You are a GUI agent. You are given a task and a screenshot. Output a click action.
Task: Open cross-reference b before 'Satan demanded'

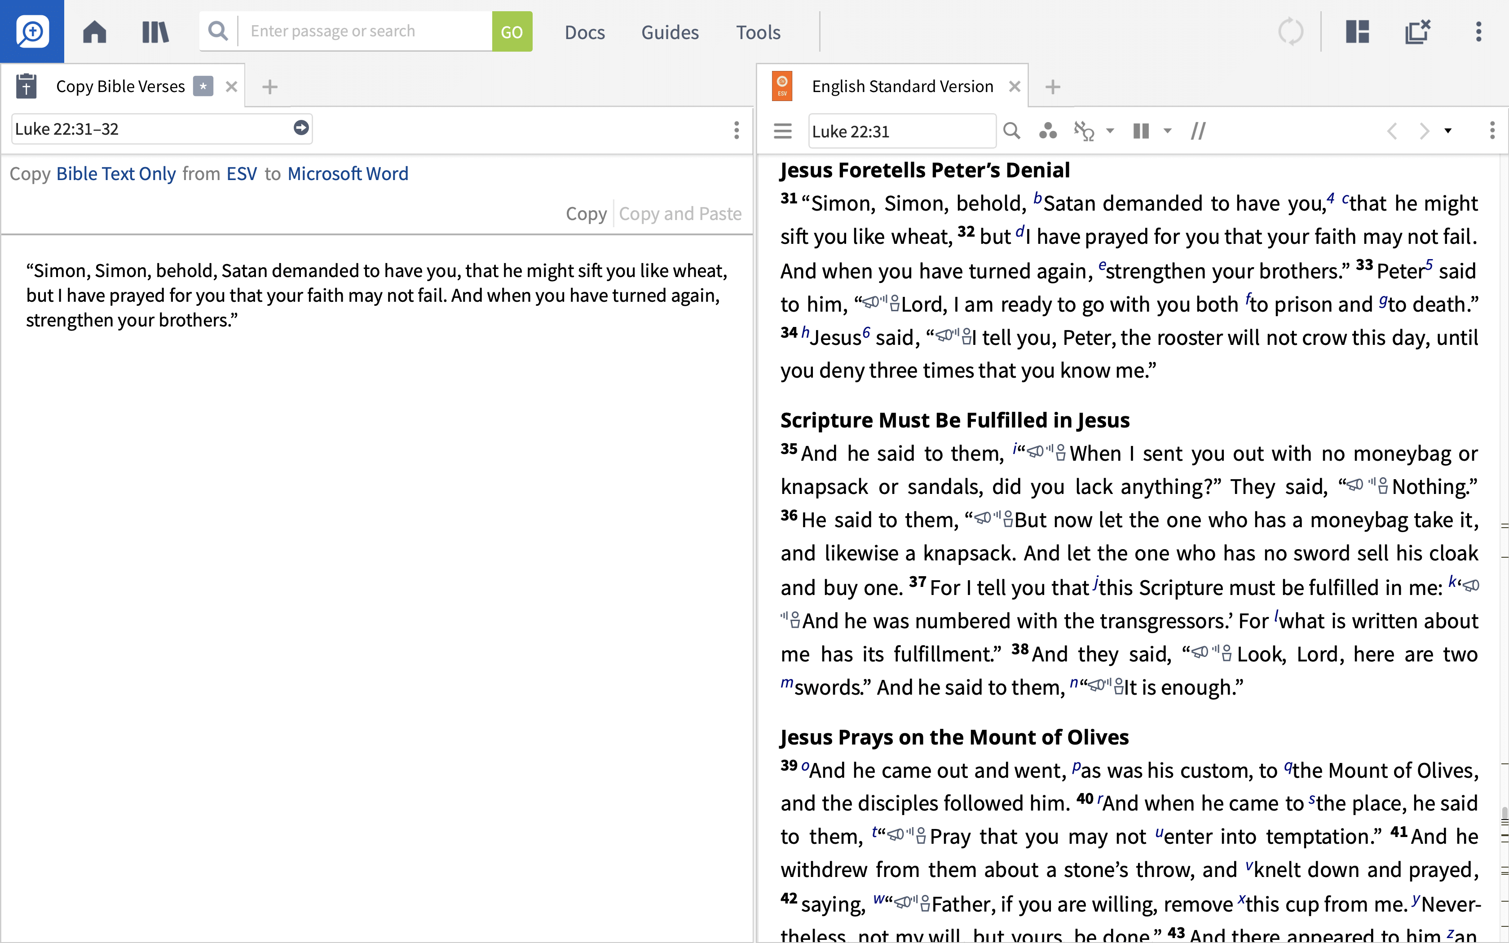click(x=1037, y=198)
